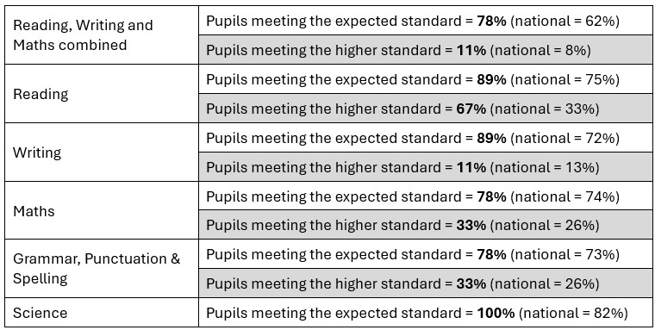Image resolution: width=655 pixels, height=330 pixels.
Task: Select the Reading subject cell
Action: tap(102, 94)
